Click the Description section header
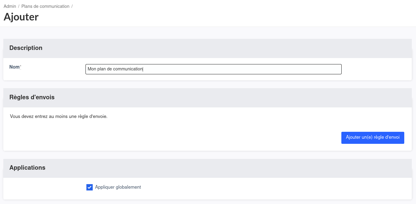The height and width of the screenshot is (204, 416). click(26, 48)
